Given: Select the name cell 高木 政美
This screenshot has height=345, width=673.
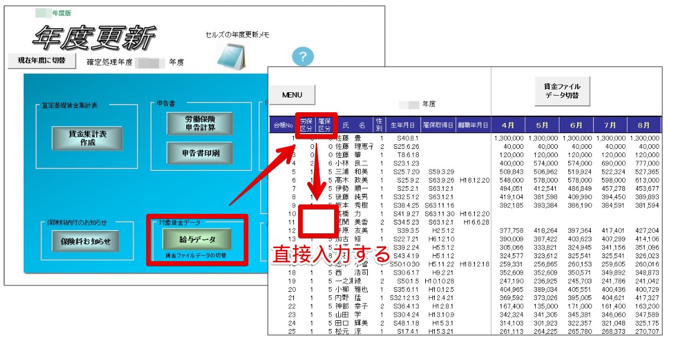Looking at the screenshot, I should click(x=352, y=180).
